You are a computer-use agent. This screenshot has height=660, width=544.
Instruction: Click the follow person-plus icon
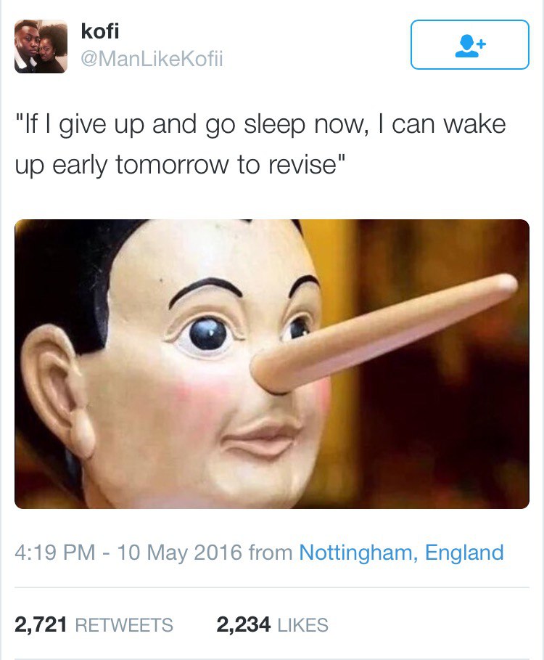pos(470,46)
